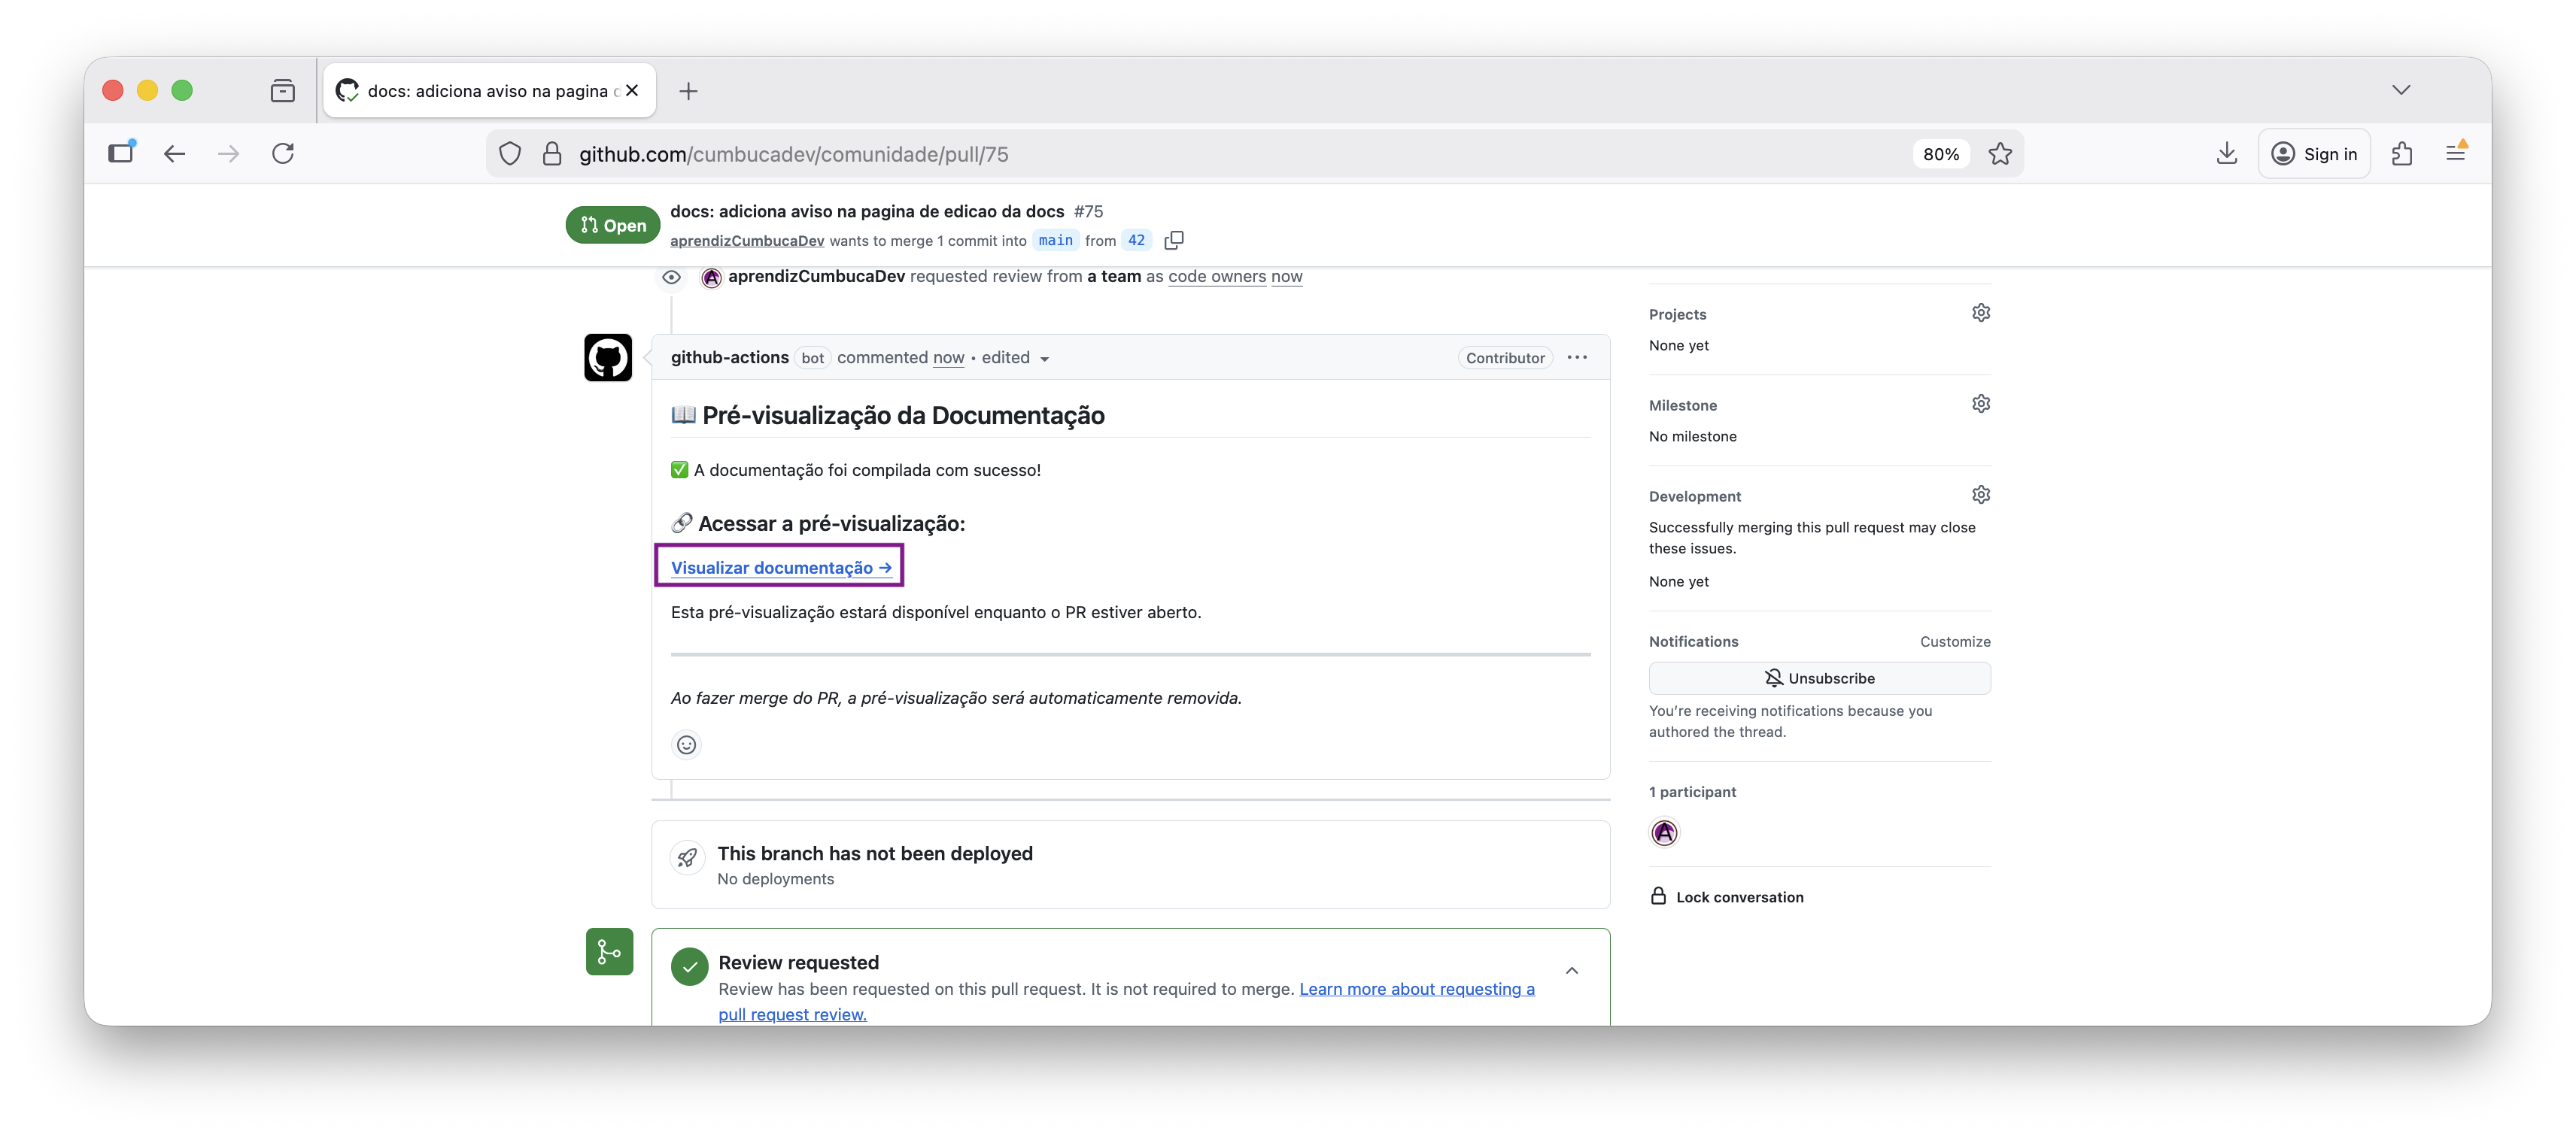The height and width of the screenshot is (1137, 2576).
Task: Open the comment timestamp now link
Action: 948,358
